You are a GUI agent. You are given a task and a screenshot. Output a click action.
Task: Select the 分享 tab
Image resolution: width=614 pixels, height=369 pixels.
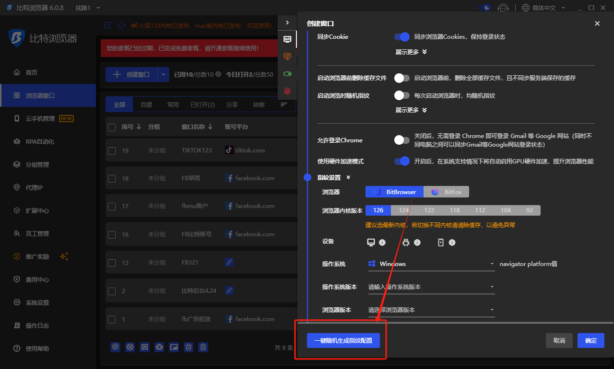click(232, 104)
